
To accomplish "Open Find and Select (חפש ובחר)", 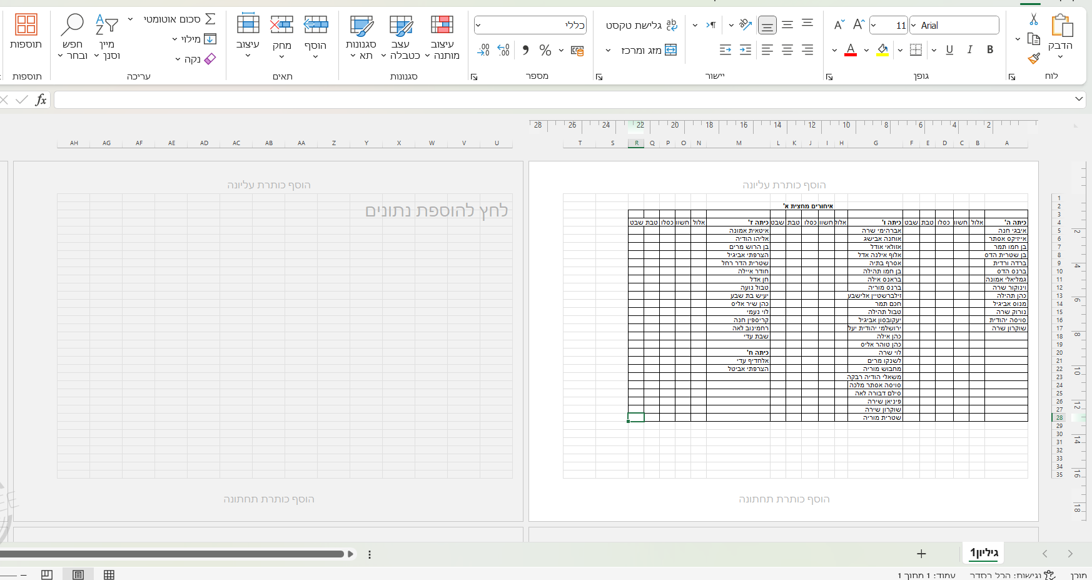I will click(73, 38).
